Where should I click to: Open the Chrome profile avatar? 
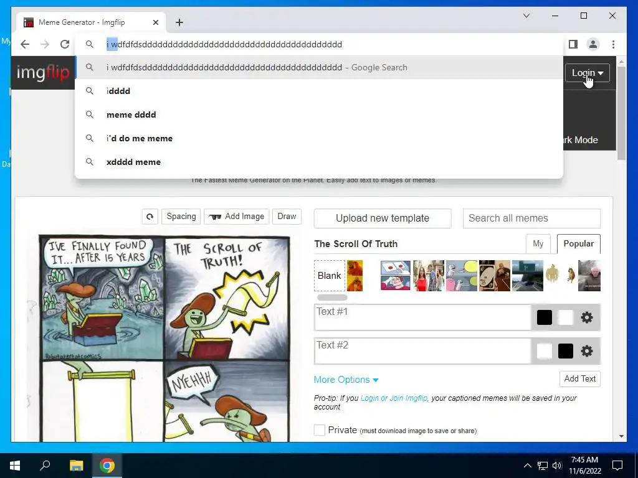(593, 44)
